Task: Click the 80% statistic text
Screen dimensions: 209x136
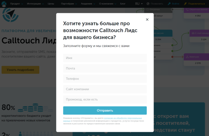Action: [8, 107]
